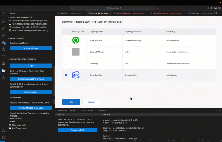222x142 pixels.
Task: Open the GoPay wallet extension view
Action: click(x=4, y=71)
